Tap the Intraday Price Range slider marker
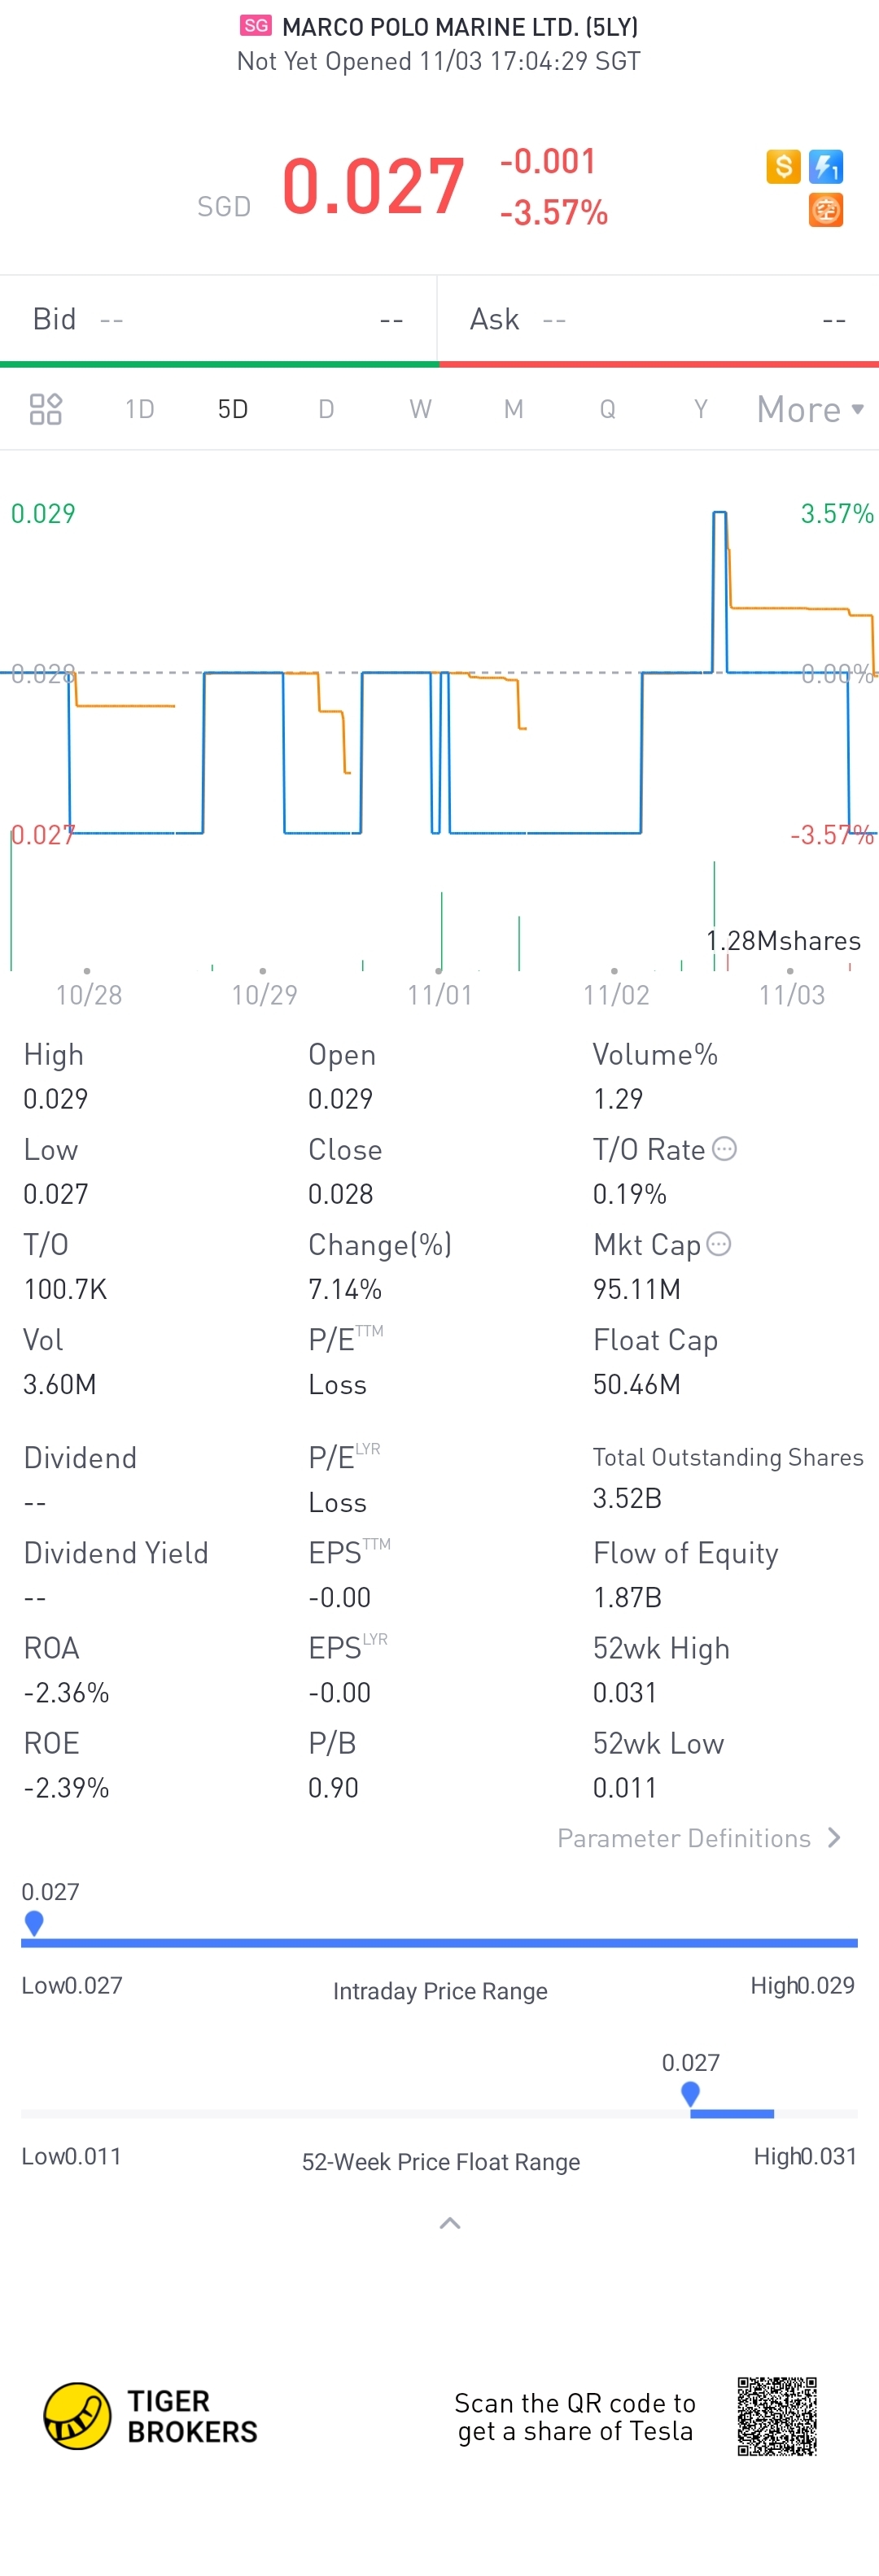879x2576 pixels. tap(34, 1923)
